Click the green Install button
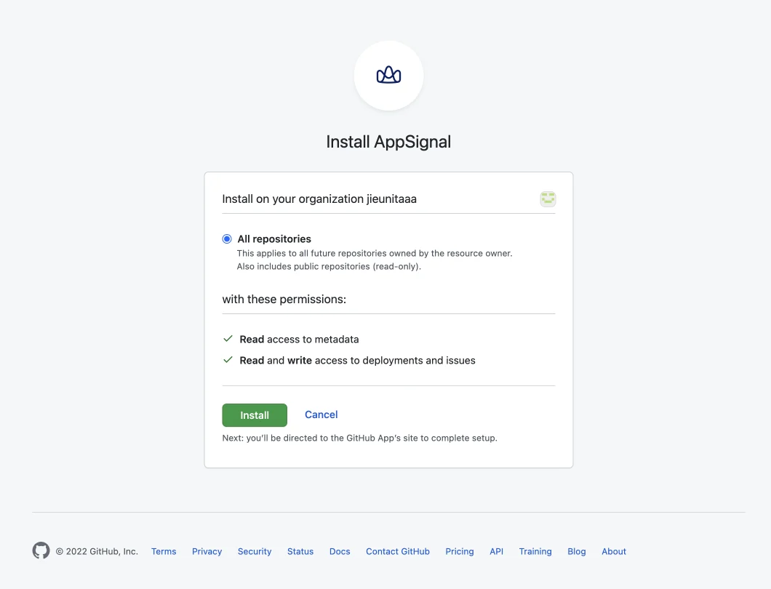This screenshot has width=771, height=589. pyautogui.click(x=255, y=415)
